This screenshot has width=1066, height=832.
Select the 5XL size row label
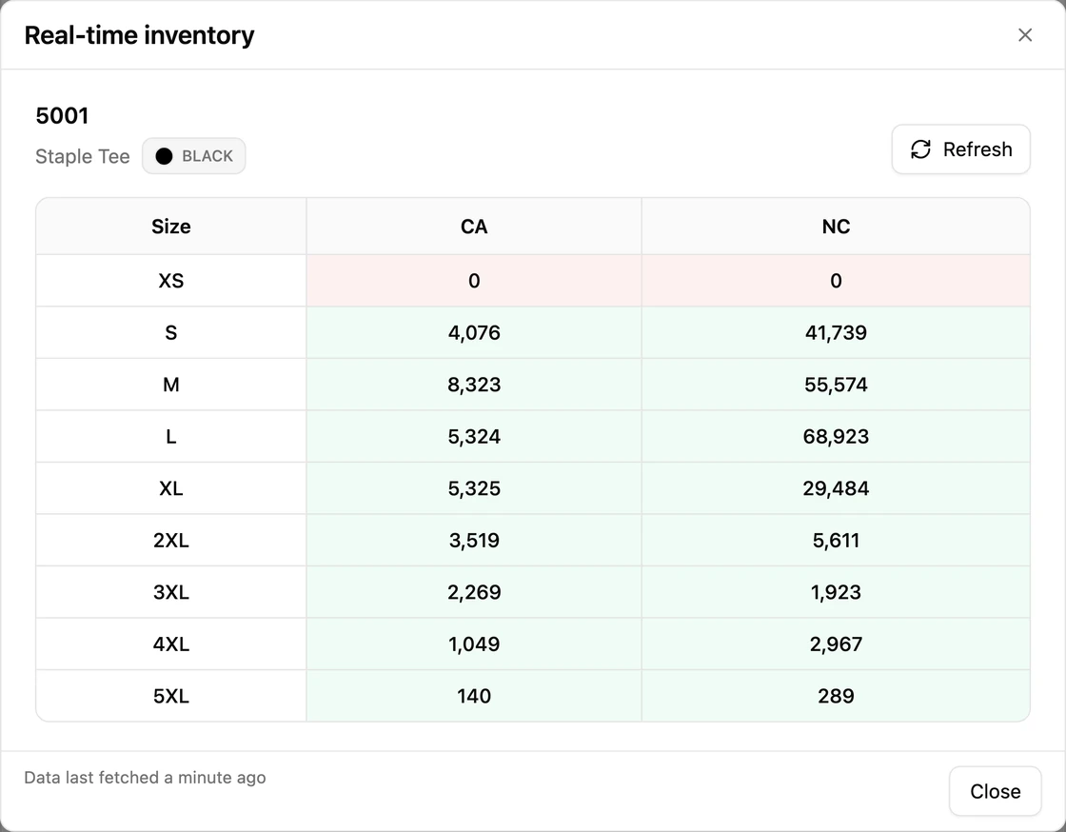171,696
